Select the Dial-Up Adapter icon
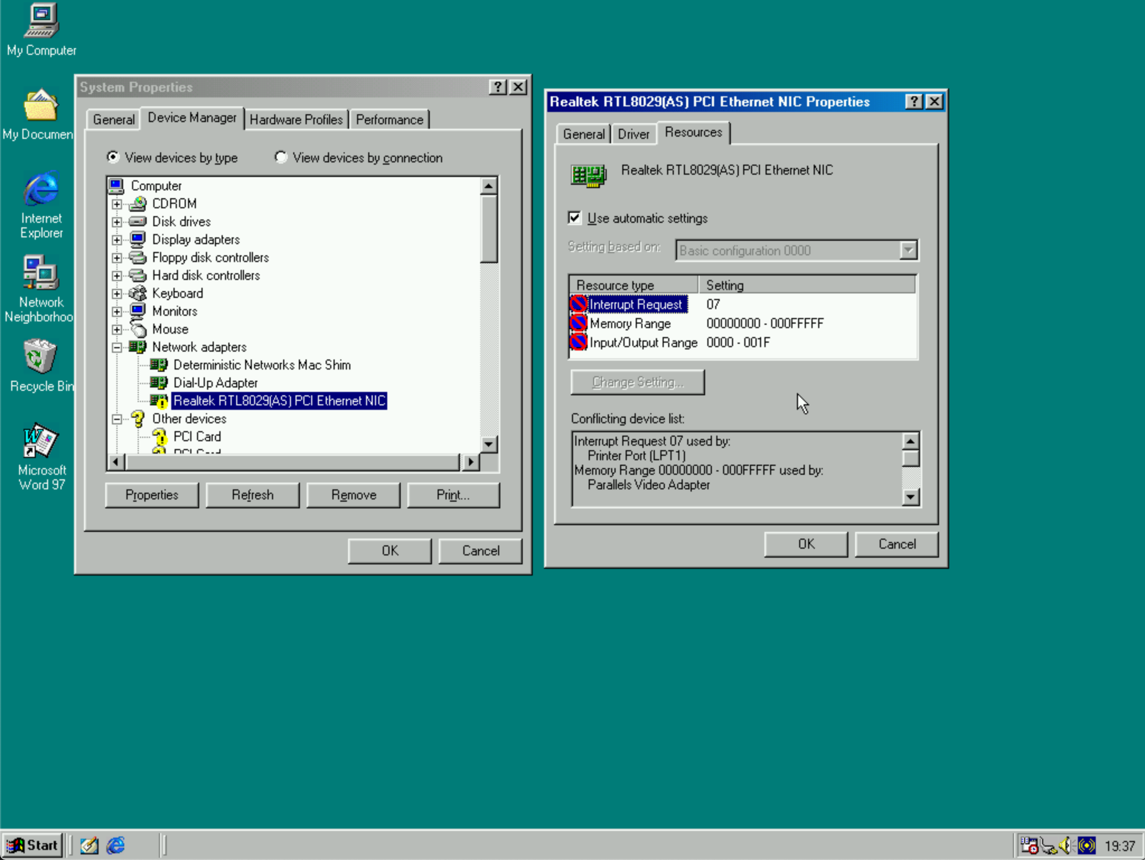 [x=159, y=382]
